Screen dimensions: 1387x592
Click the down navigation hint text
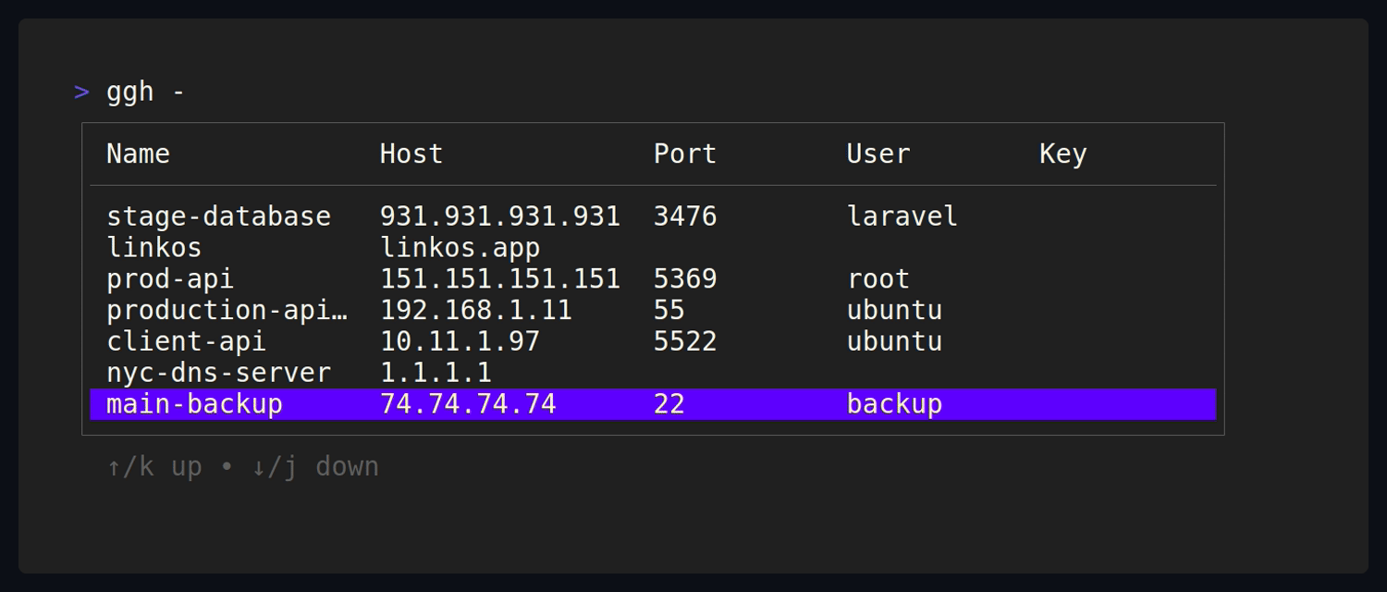click(318, 466)
